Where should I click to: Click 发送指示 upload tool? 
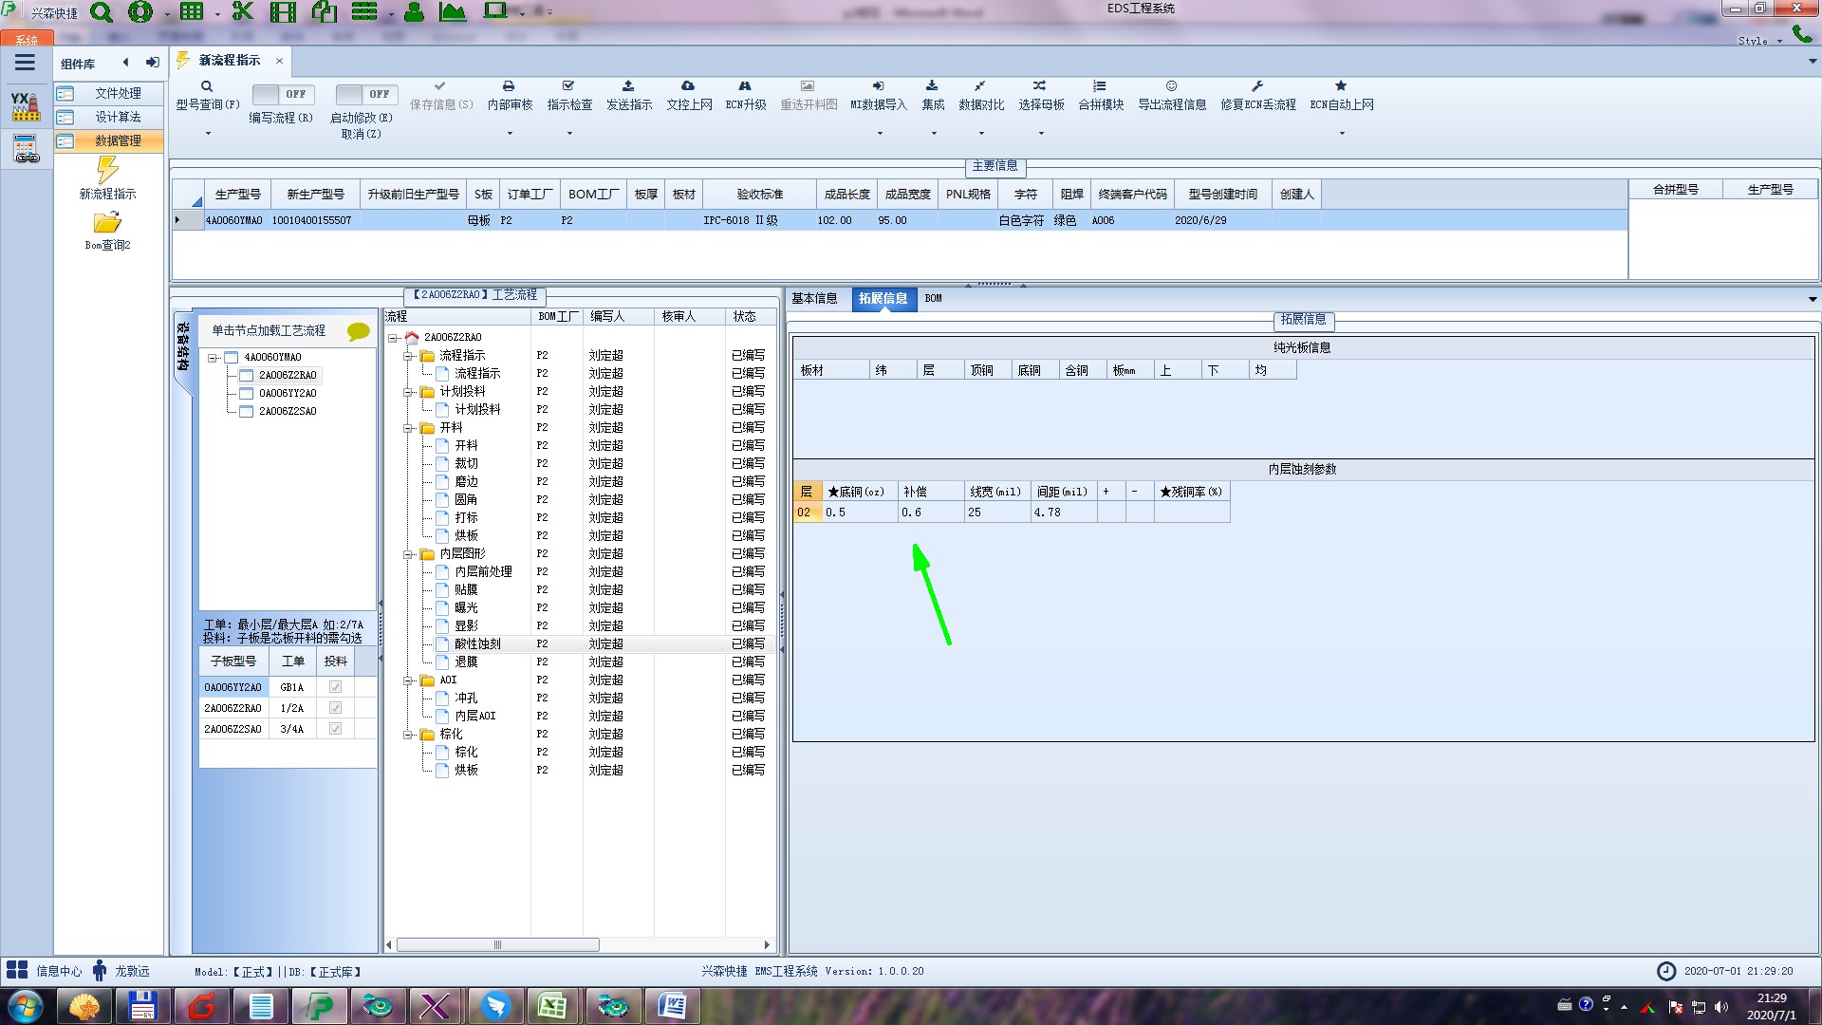click(x=629, y=96)
